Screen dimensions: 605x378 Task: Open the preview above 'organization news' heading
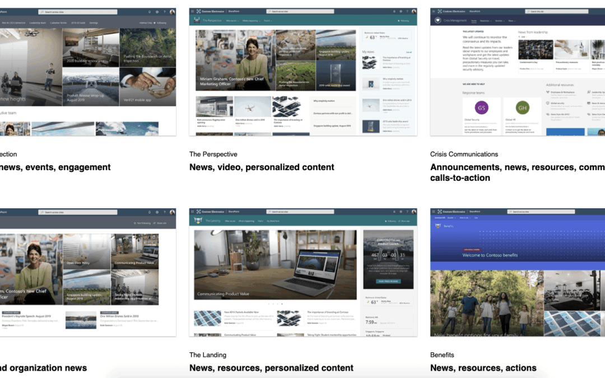[x=88, y=272]
